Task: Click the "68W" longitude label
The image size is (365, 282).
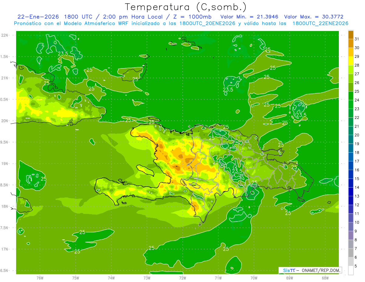Action: pyautogui.click(x=325, y=278)
